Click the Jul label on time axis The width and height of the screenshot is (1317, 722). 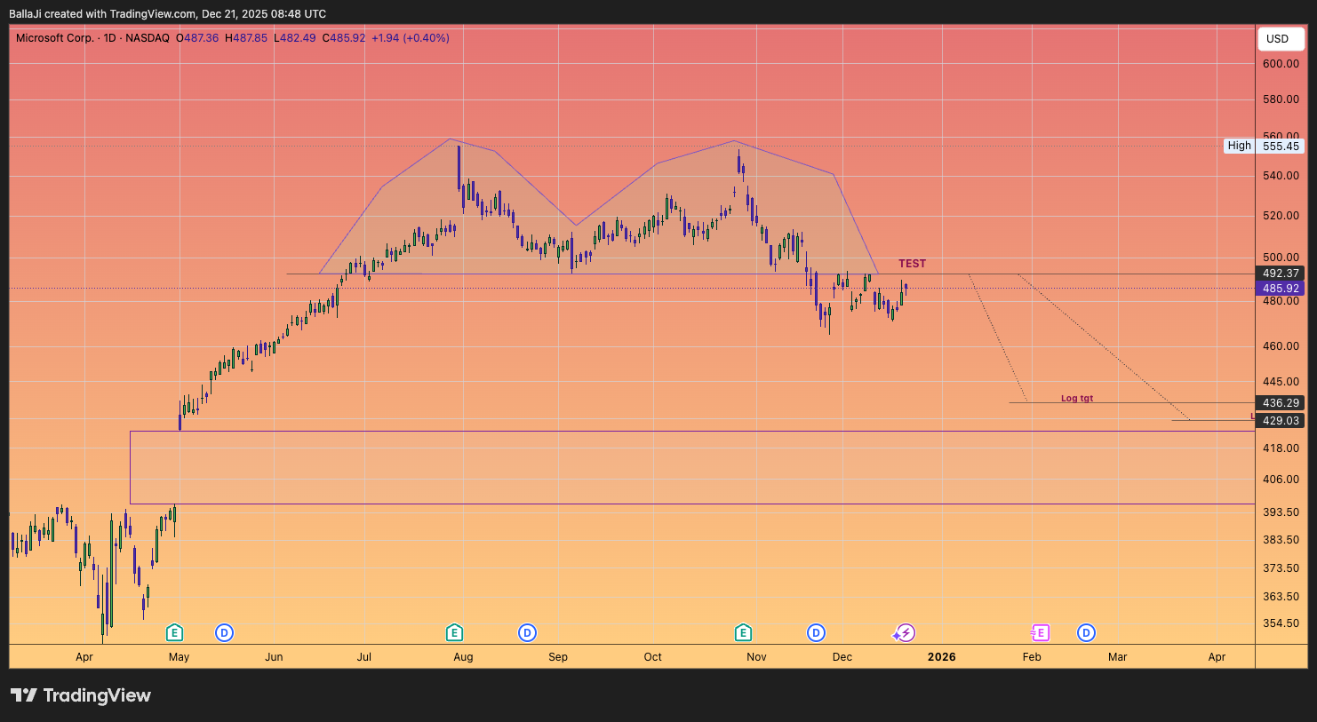(x=364, y=657)
